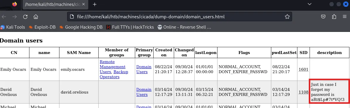This screenshot has width=350, height=108.
Task: Click the description column header
Action: pos(329,53)
